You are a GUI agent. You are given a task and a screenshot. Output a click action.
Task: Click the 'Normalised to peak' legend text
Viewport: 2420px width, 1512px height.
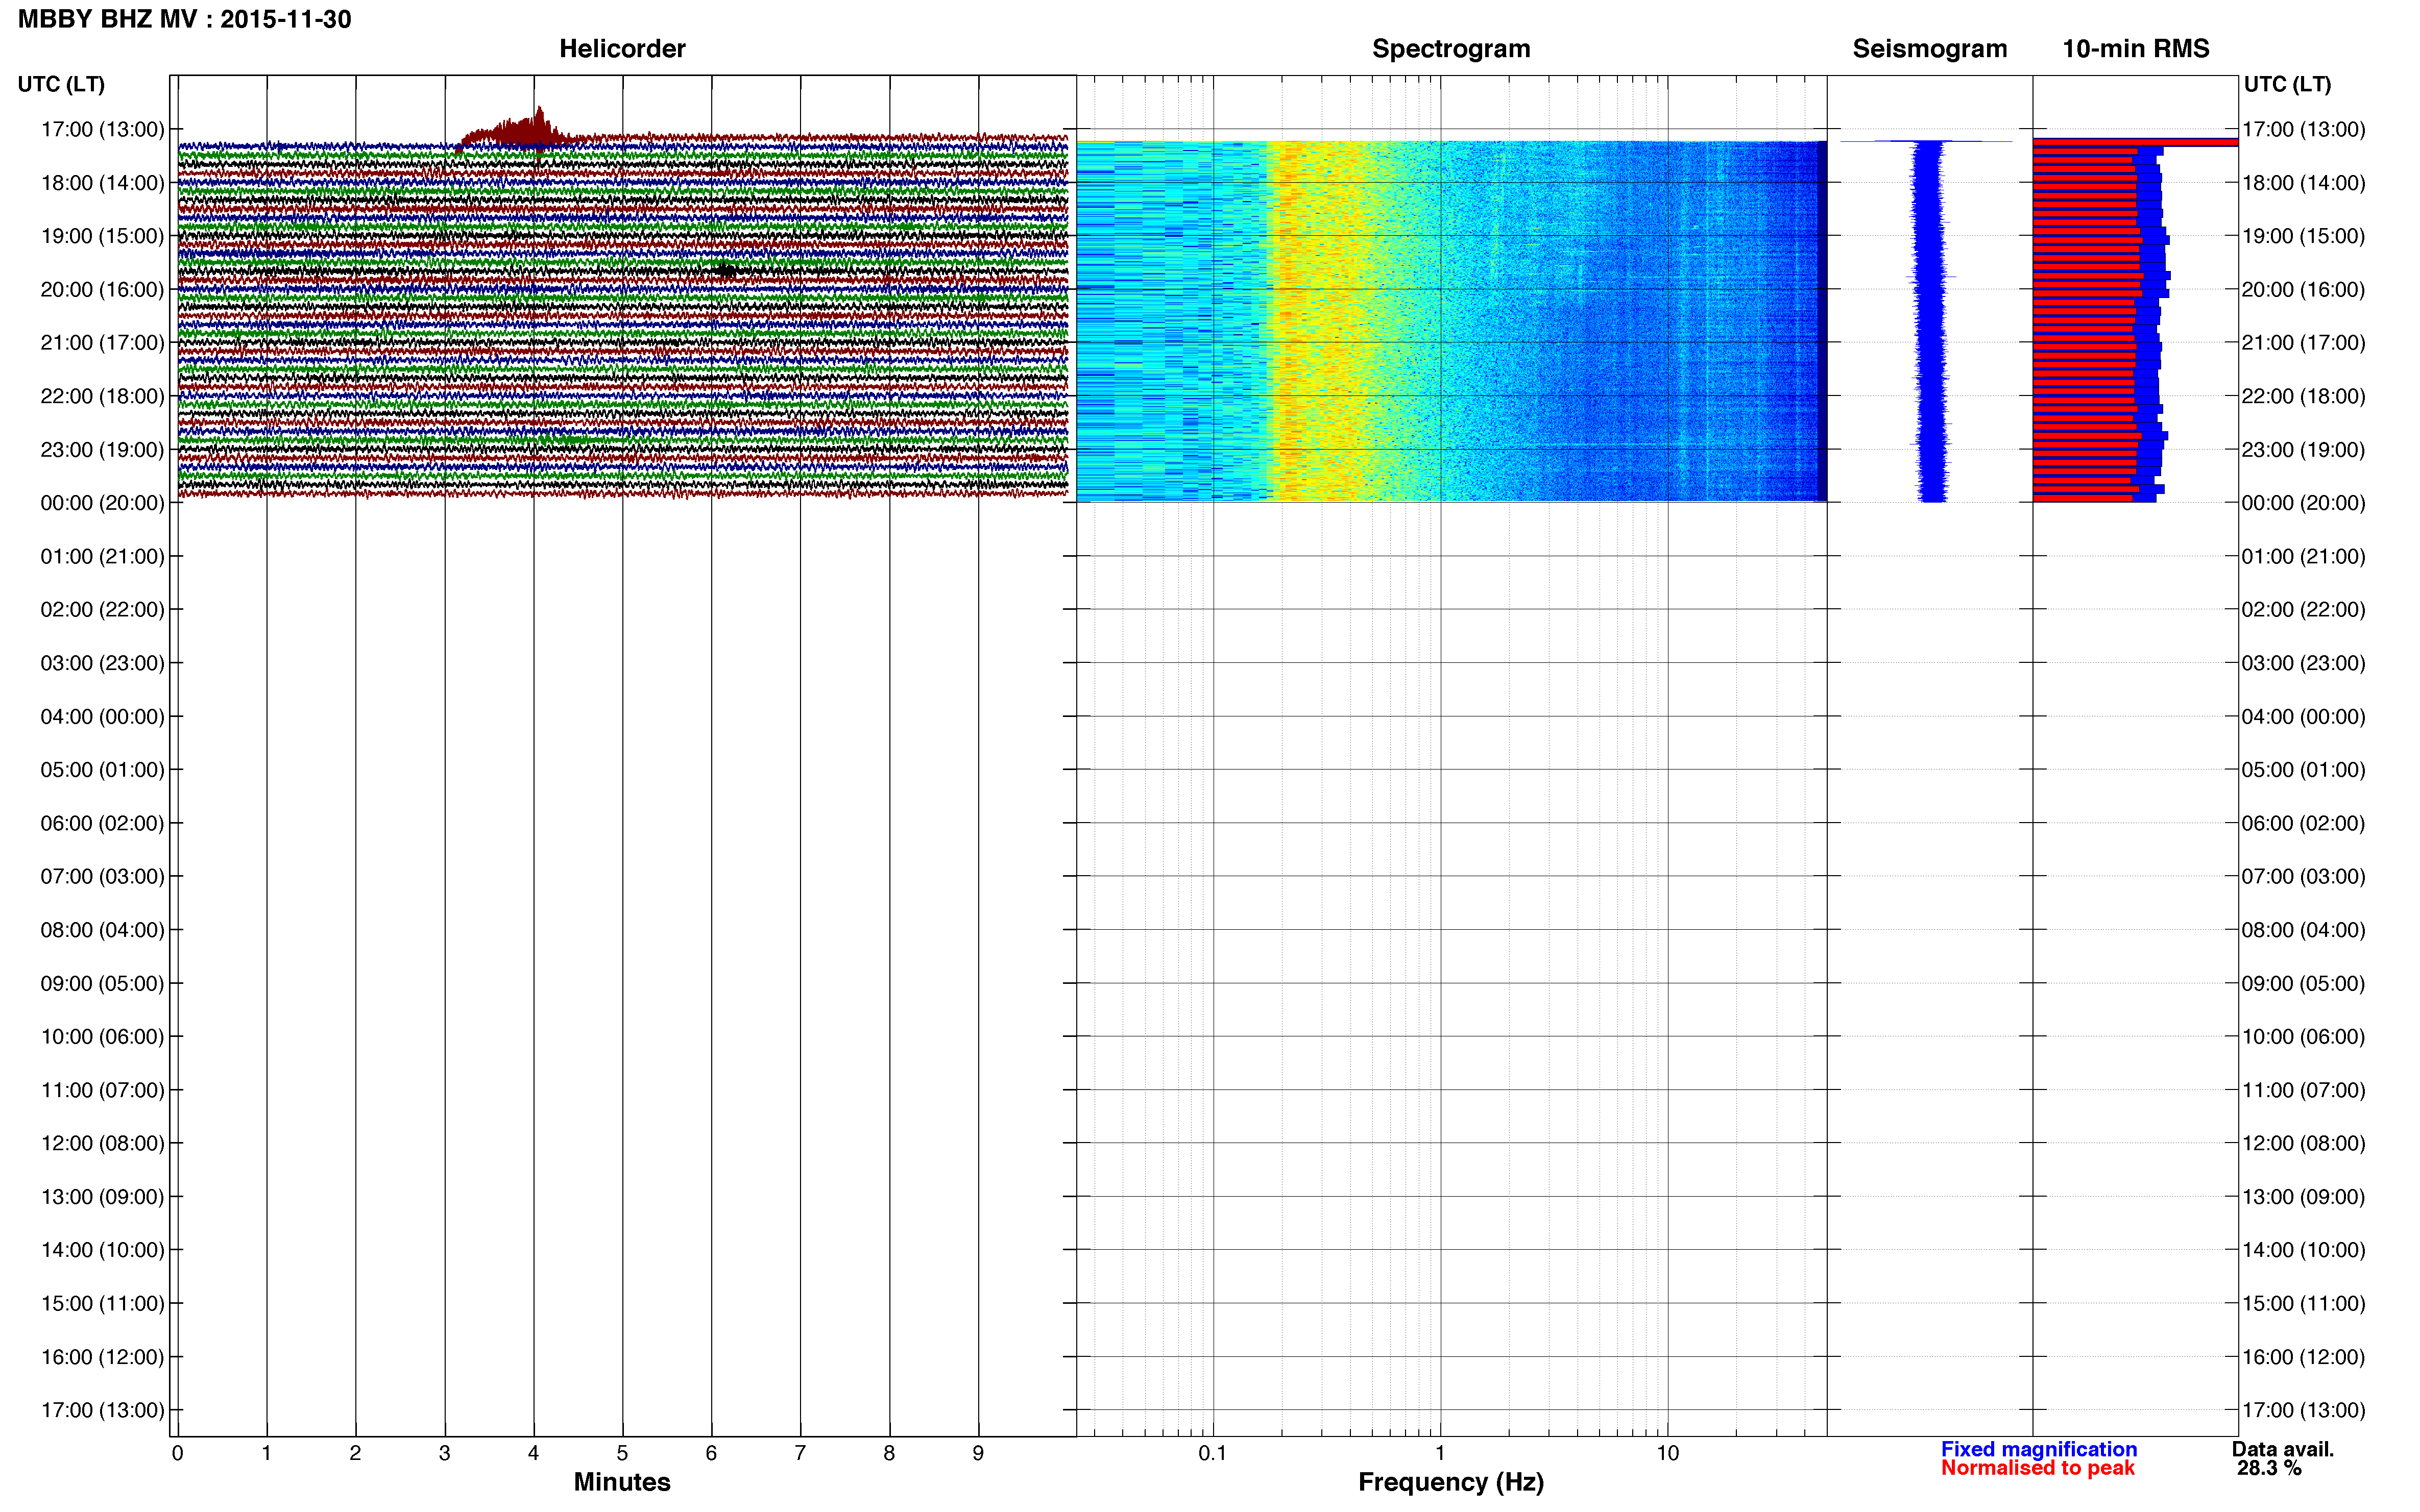click(x=2037, y=1467)
